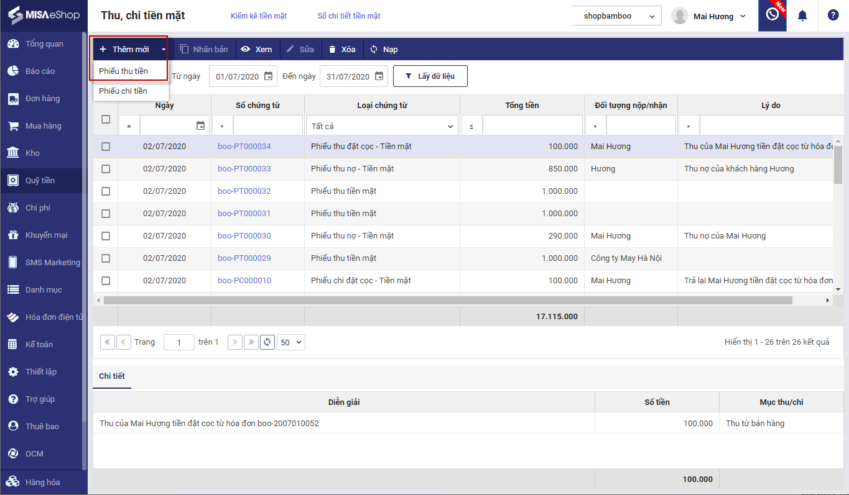The width and height of the screenshot is (849, 495).
Task: Expand the Loại chứng từ filter dropdown
Action: click(382, 126)
